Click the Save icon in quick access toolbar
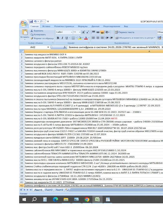This screenshot has height=211, width=163. coord(31,21)
